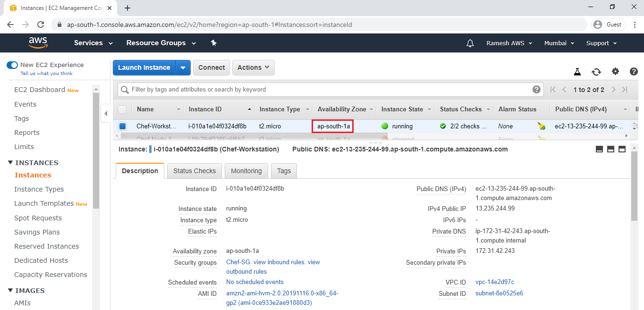
Task: Open table settings gear icon
Action: (x=615, y=72)
